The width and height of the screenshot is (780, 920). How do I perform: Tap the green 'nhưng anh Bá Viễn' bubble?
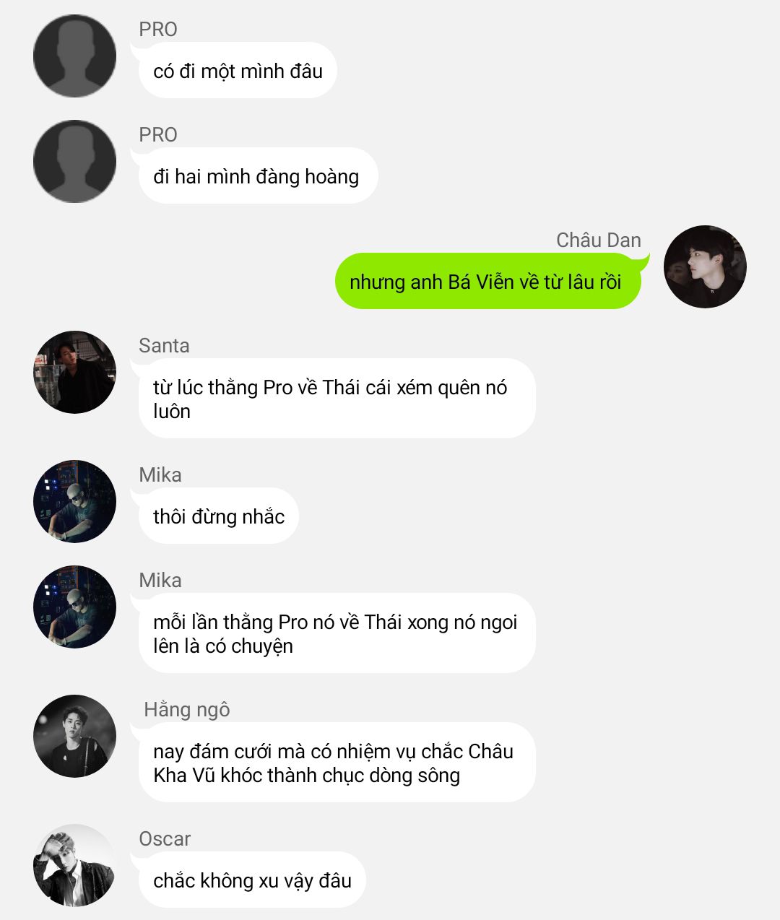click(487, 282)
